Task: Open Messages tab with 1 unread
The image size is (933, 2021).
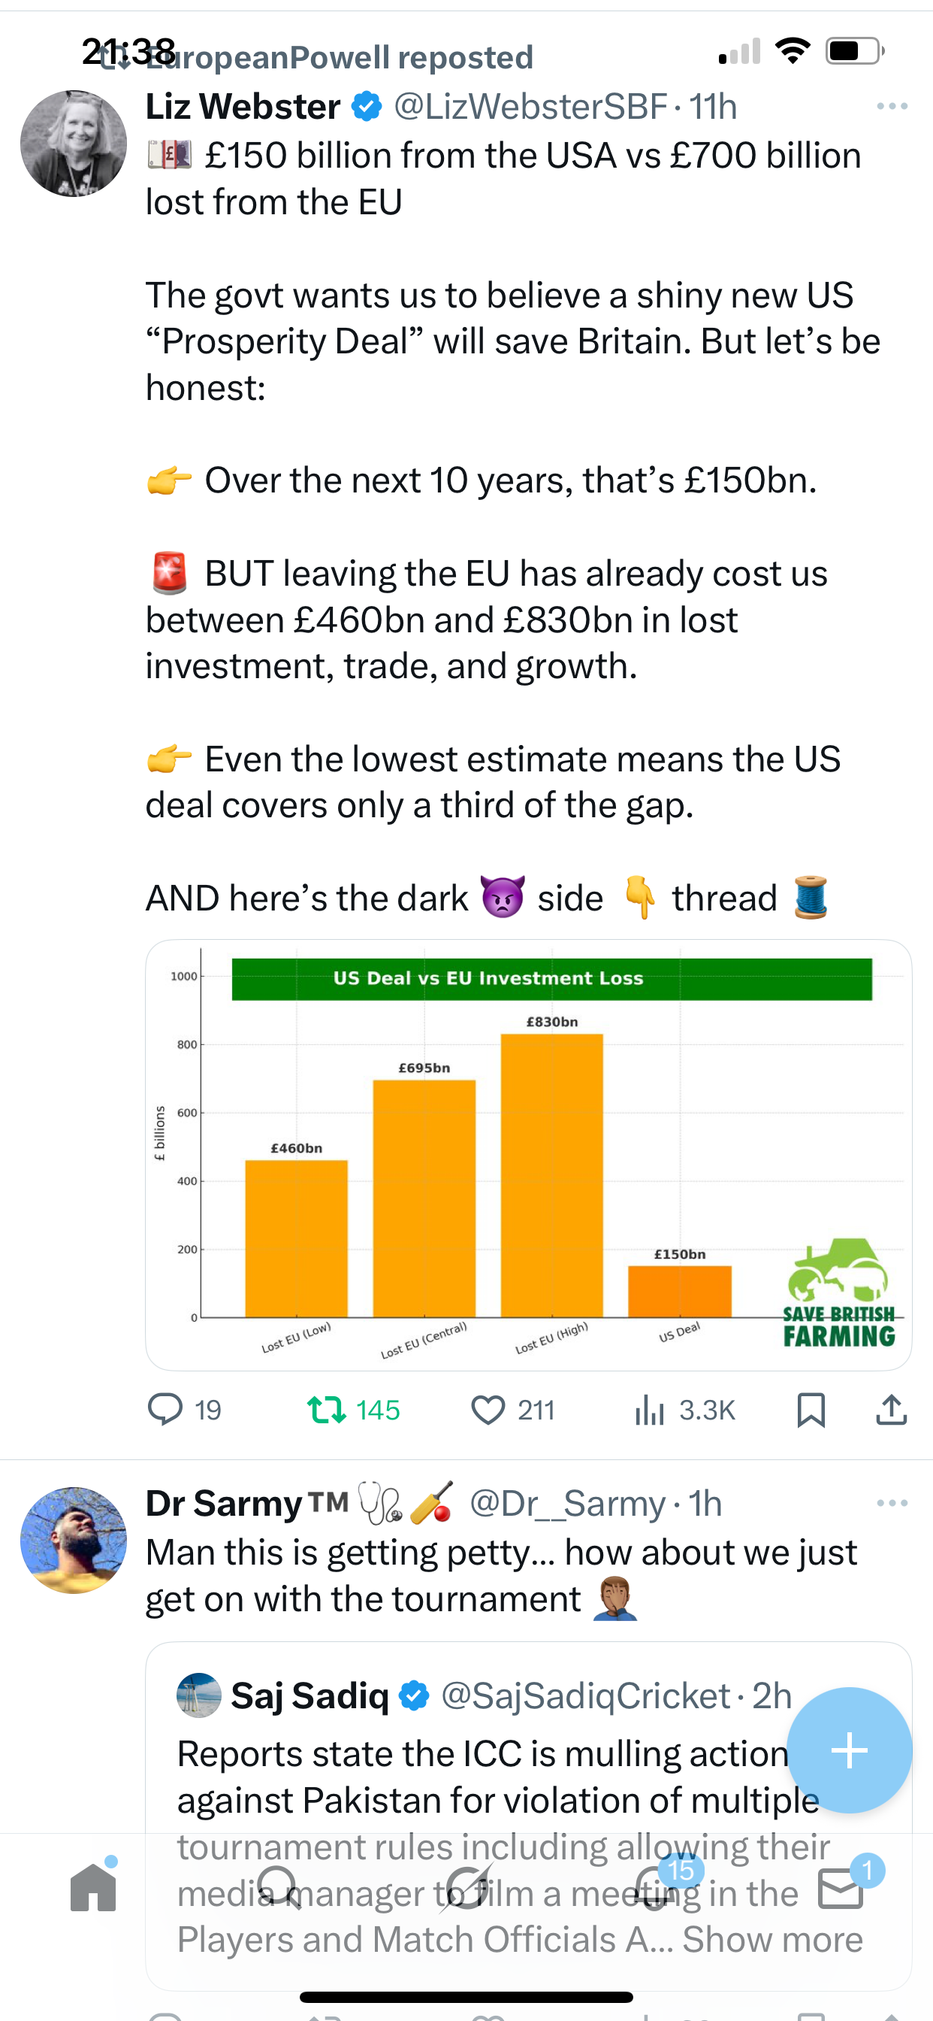Action: click(x=841, y=1889)
